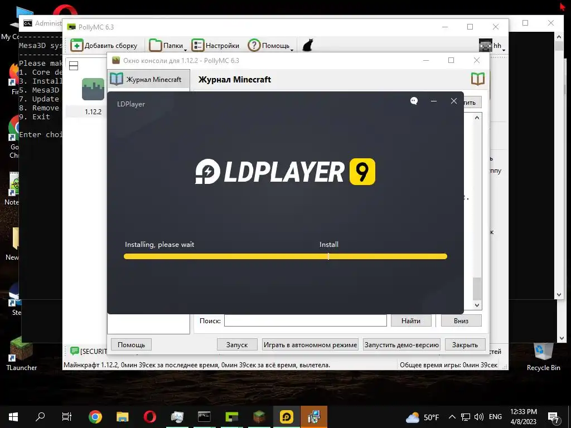The image size is (571, 428).
Task: Click the console log scrollbar up arrow
Action: 477,118
